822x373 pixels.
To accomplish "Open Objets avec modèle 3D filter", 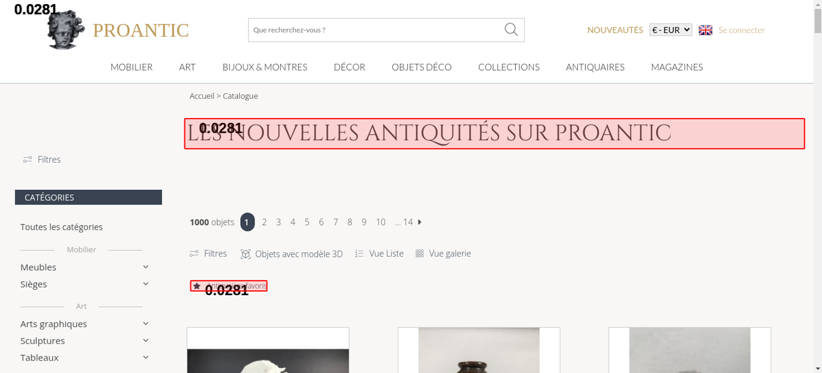I will [x=291, y=254].
